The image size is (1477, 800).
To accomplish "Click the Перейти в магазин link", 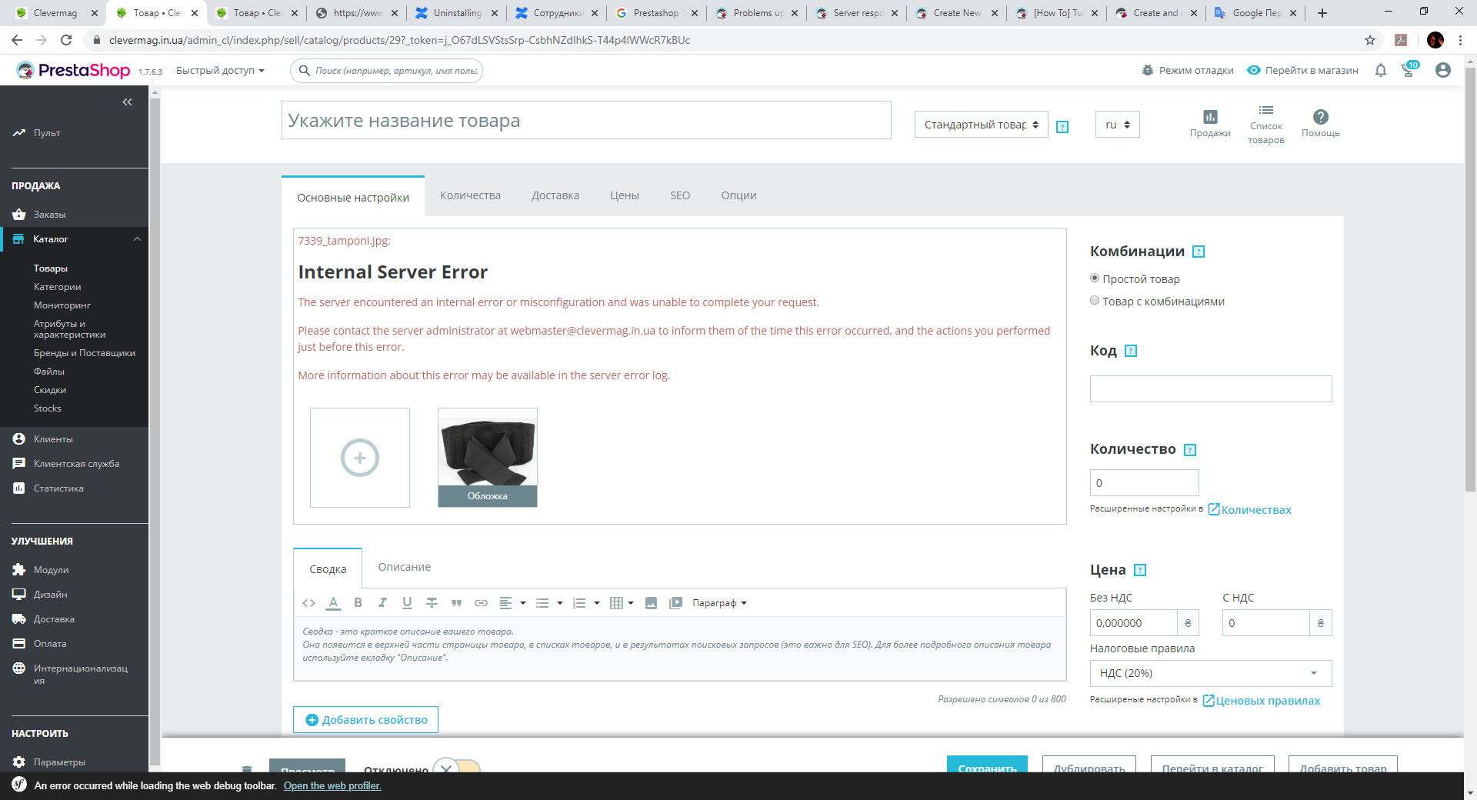I will (x=1302, y=71).
